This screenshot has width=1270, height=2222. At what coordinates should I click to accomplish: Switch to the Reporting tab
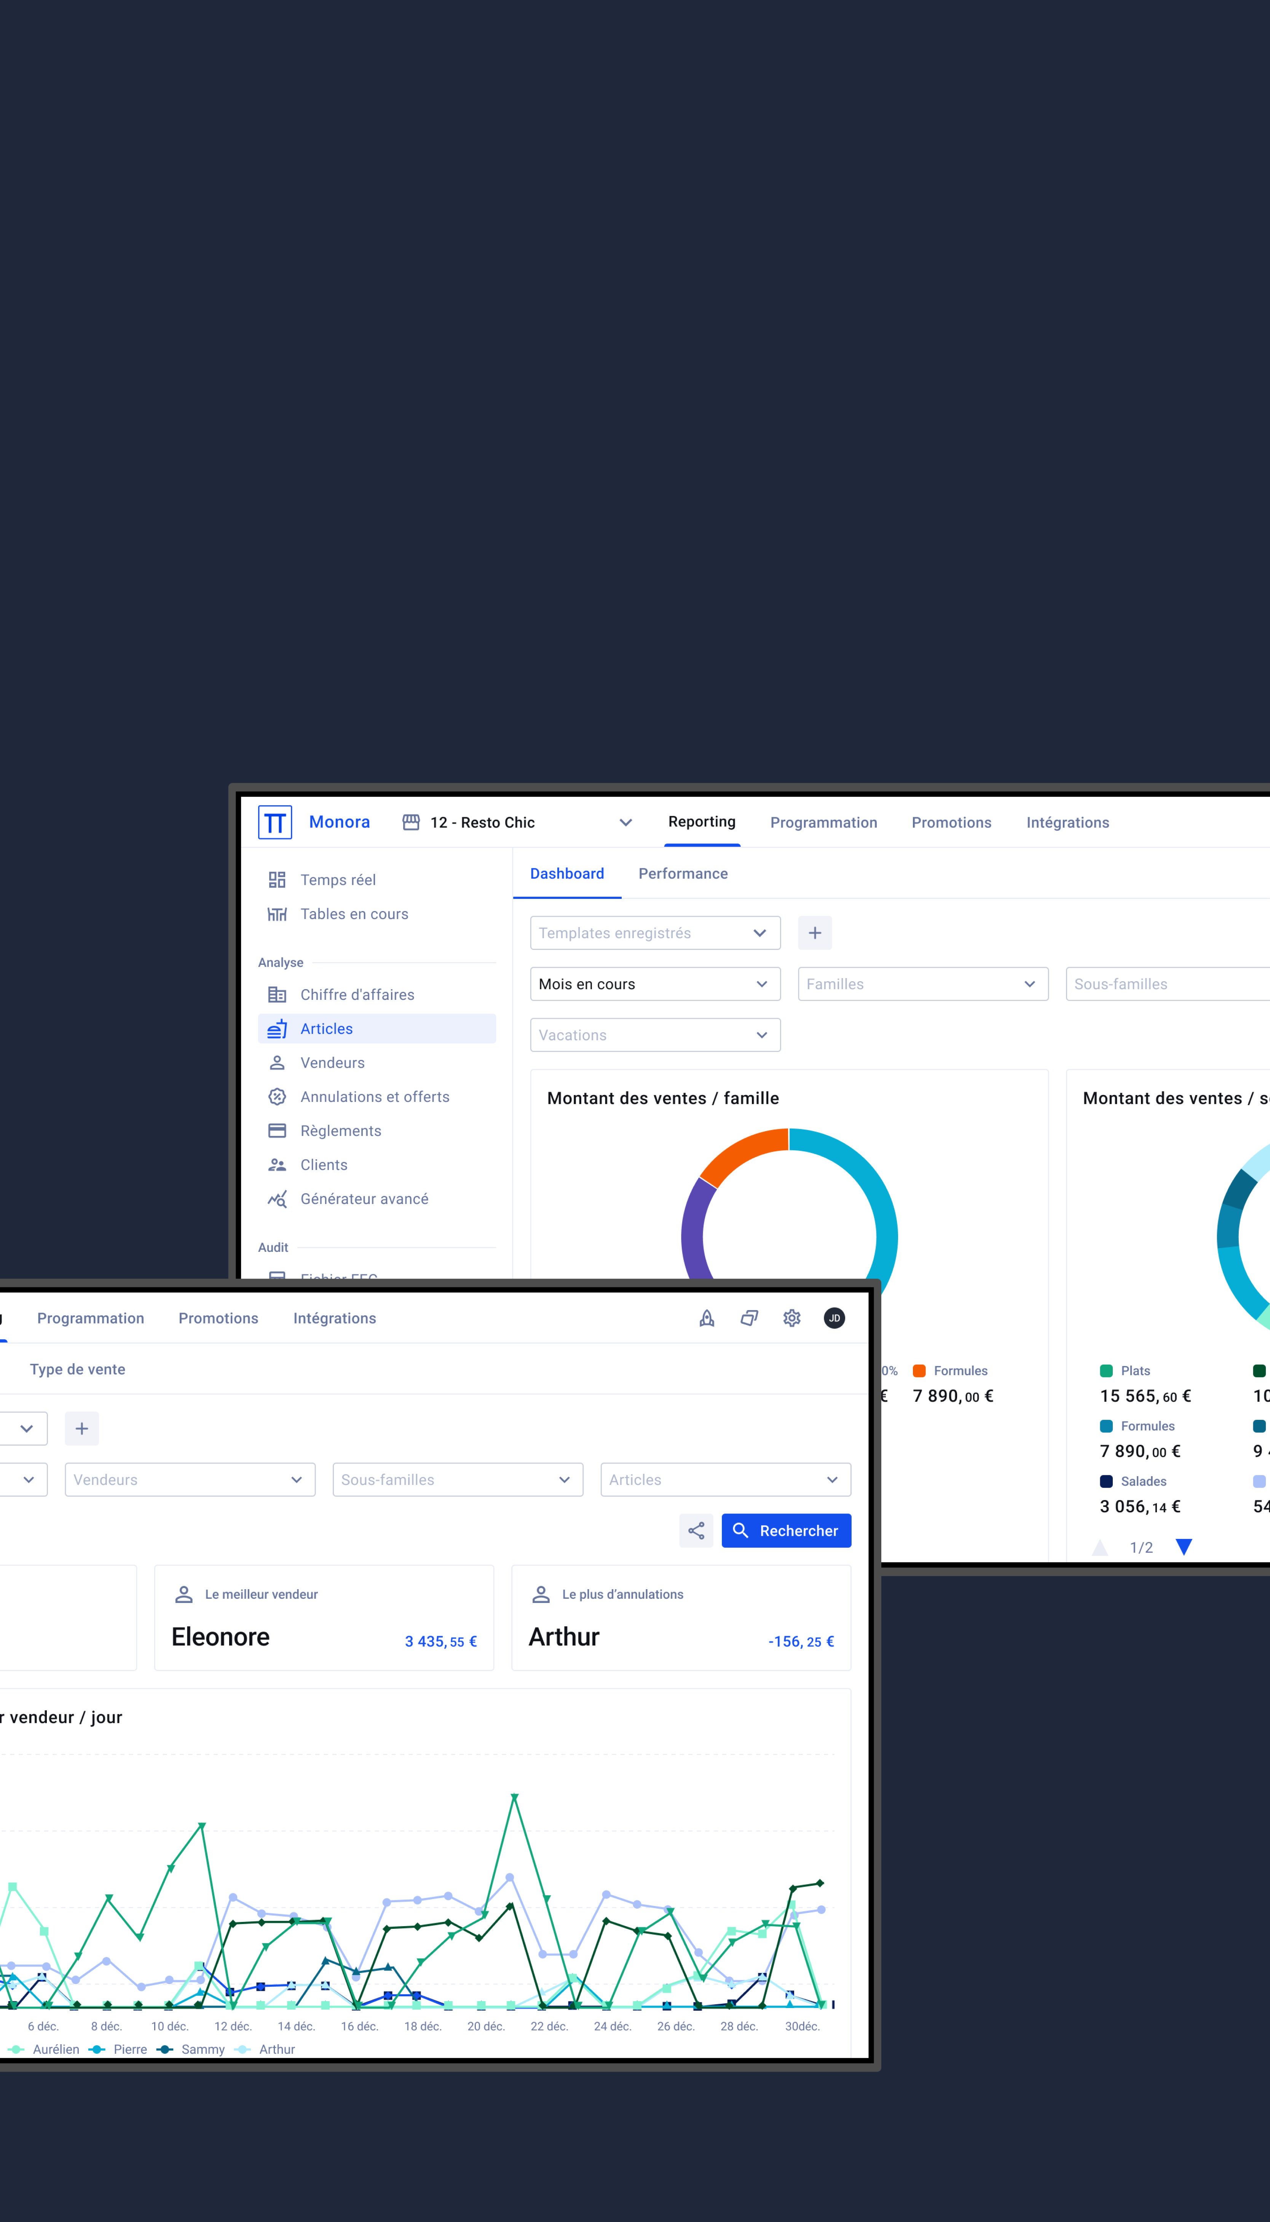coord(702,822)
